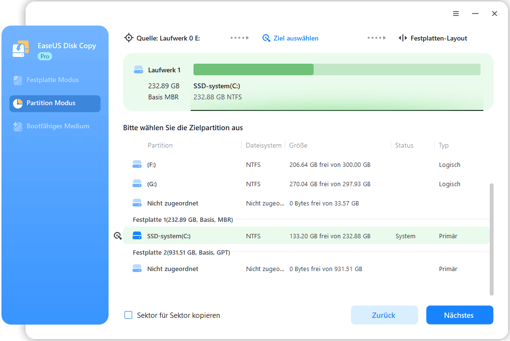Click 'Logisch' type in (F:) row
510x341 pixels.
450,165
